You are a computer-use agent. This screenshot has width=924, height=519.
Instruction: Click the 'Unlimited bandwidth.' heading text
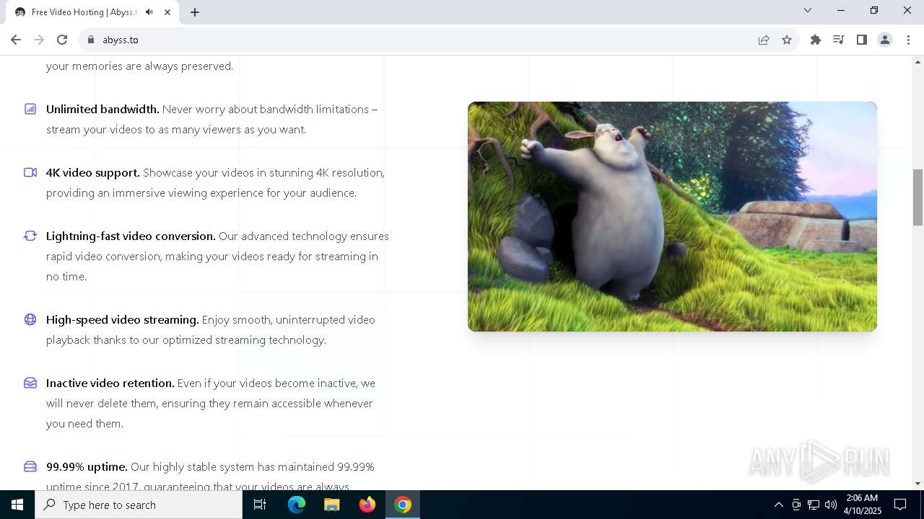[x=103, y=109]
